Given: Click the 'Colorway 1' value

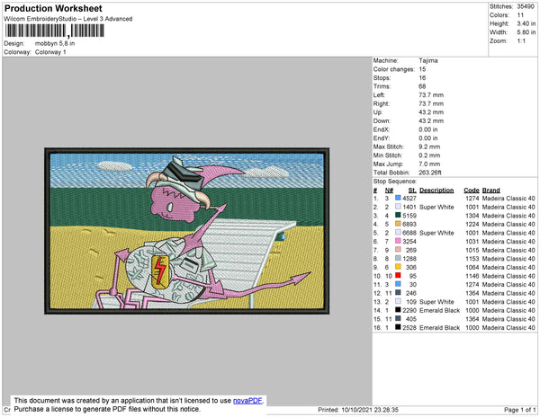Looking at the screenshot, I should 50,52.
